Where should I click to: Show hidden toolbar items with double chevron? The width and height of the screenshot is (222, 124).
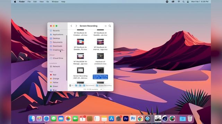tap(105, 26)
